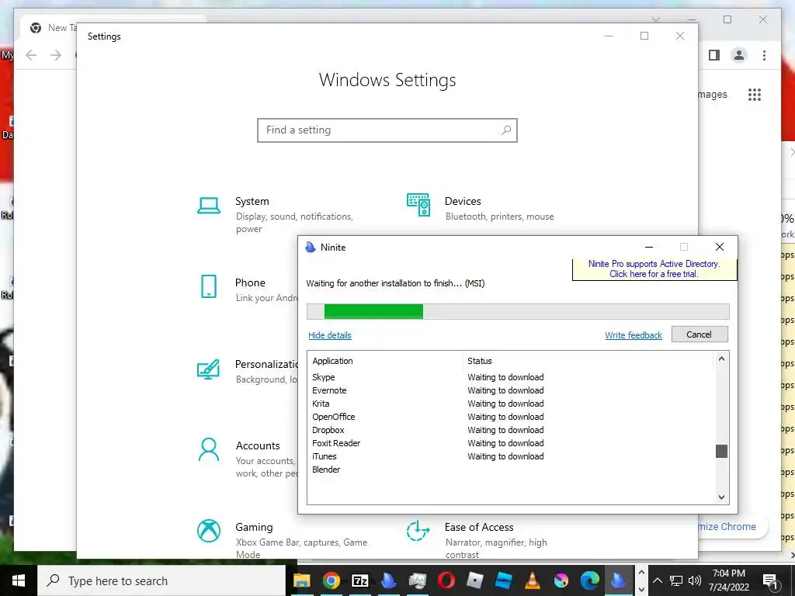
Task: Open Chrome's side panel icon
Action: click(714, 55)
